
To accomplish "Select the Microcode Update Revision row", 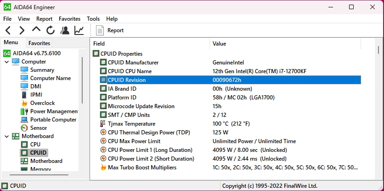I will pos(231,106).
